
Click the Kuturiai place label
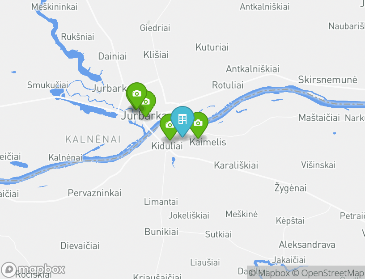212,47
